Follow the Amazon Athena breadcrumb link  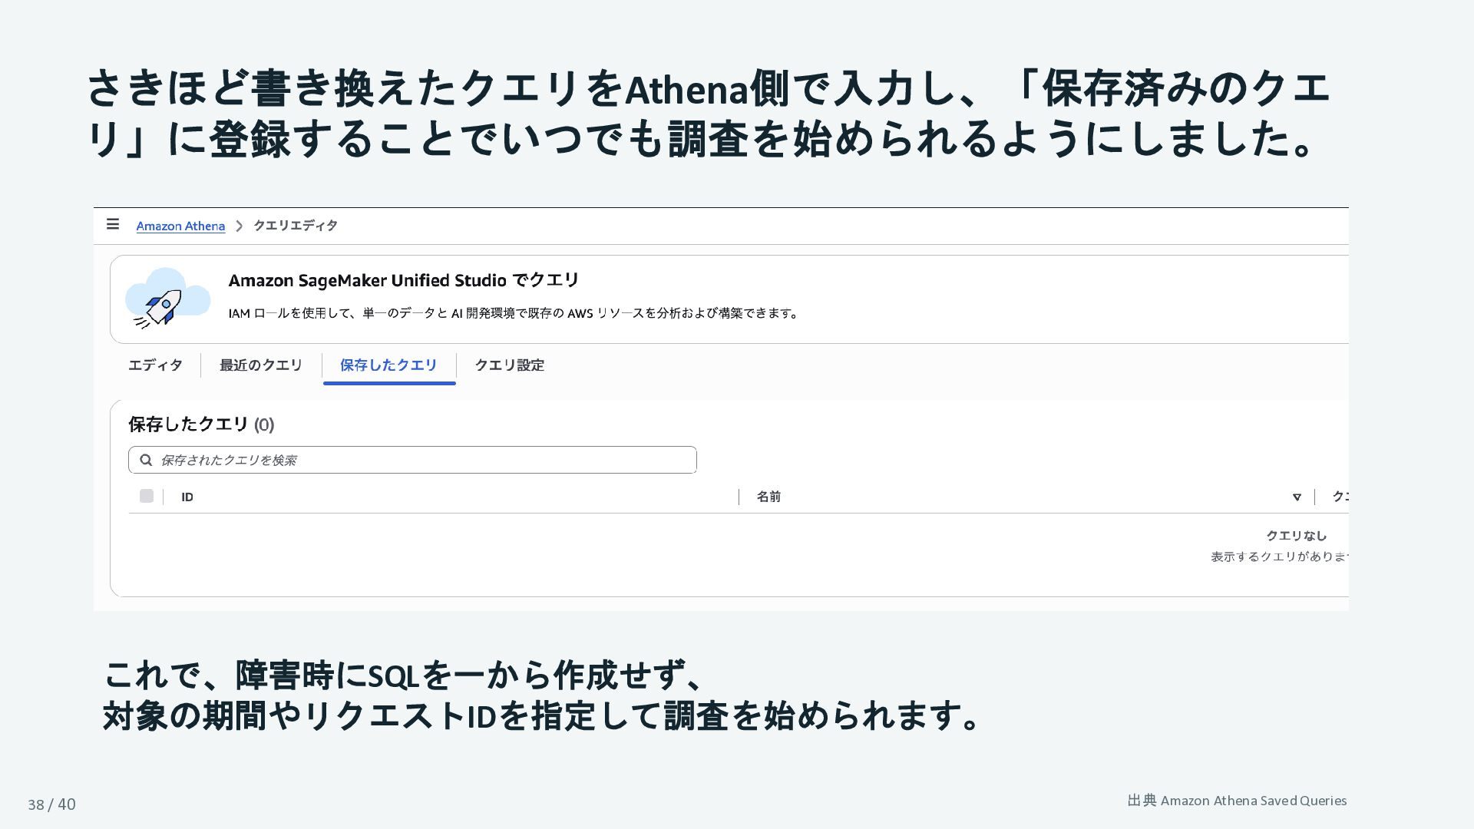(180, 226)
